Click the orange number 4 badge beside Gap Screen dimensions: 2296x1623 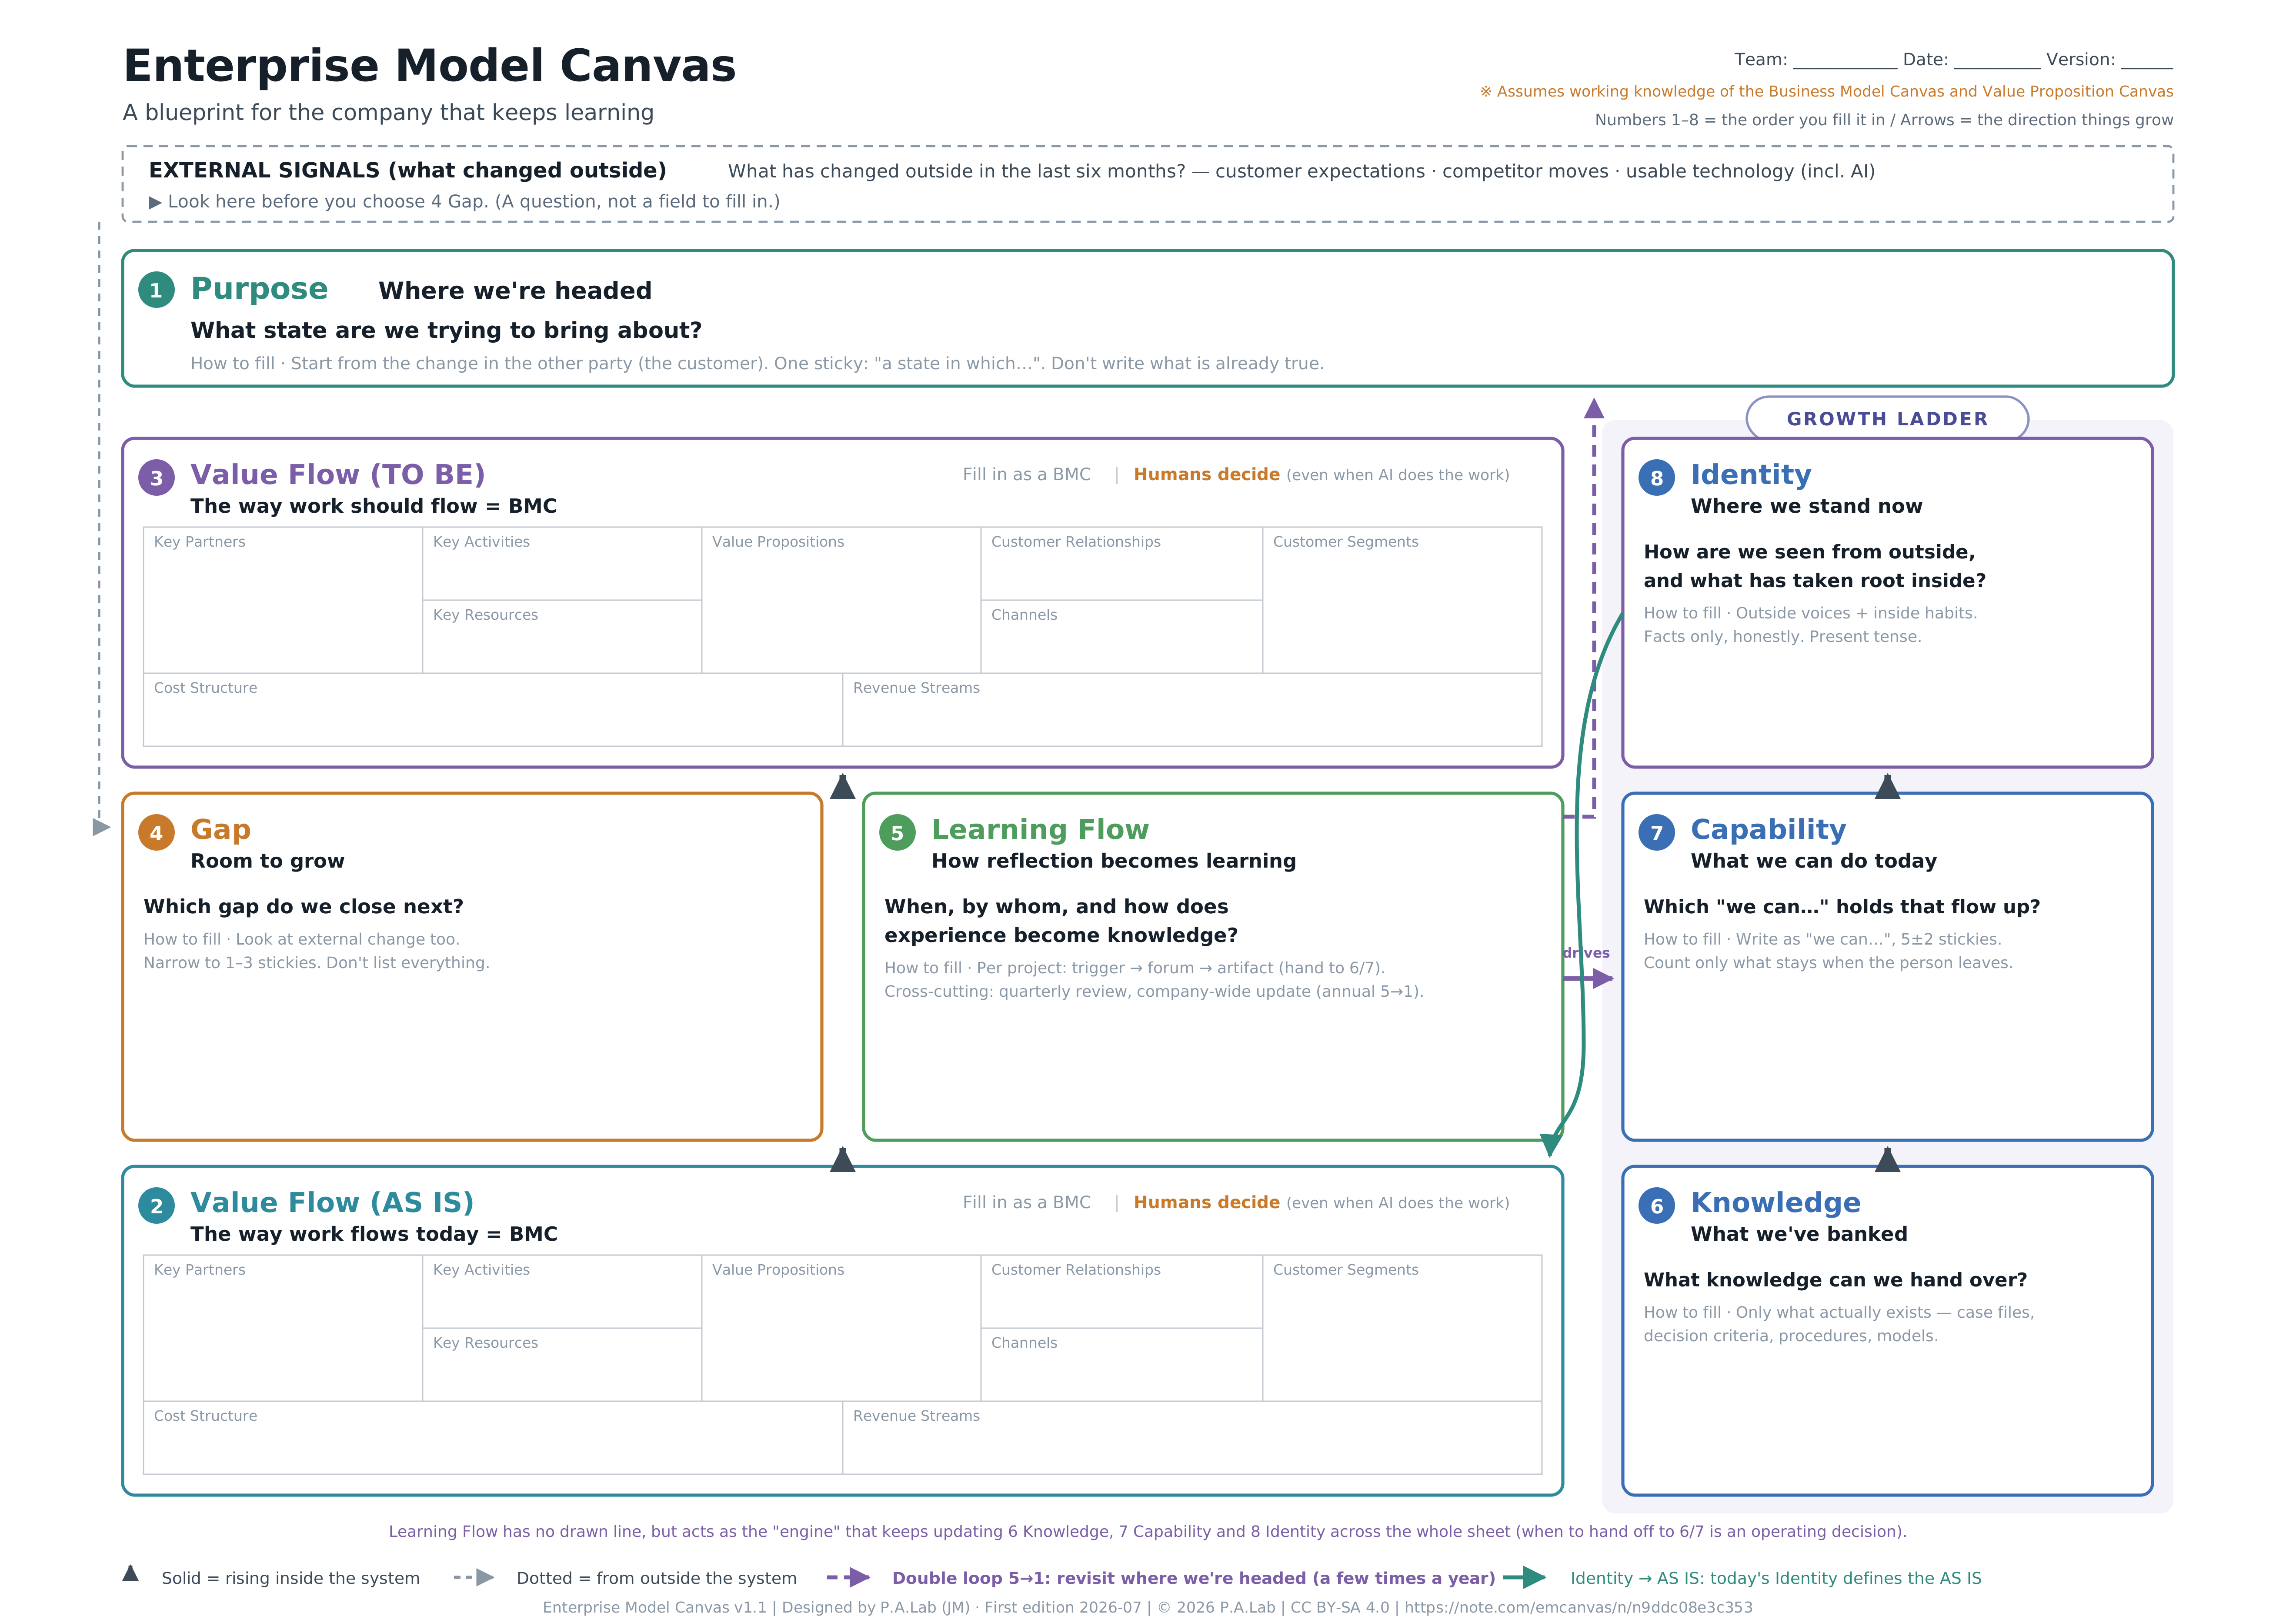pos(156,833)
